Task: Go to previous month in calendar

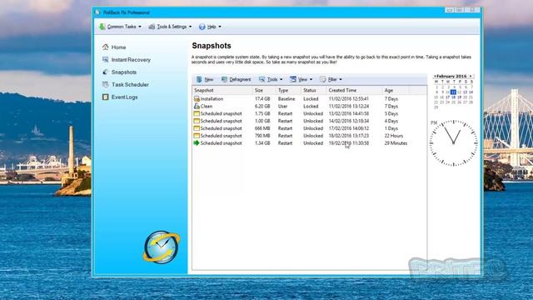Action: pos(435,76)
